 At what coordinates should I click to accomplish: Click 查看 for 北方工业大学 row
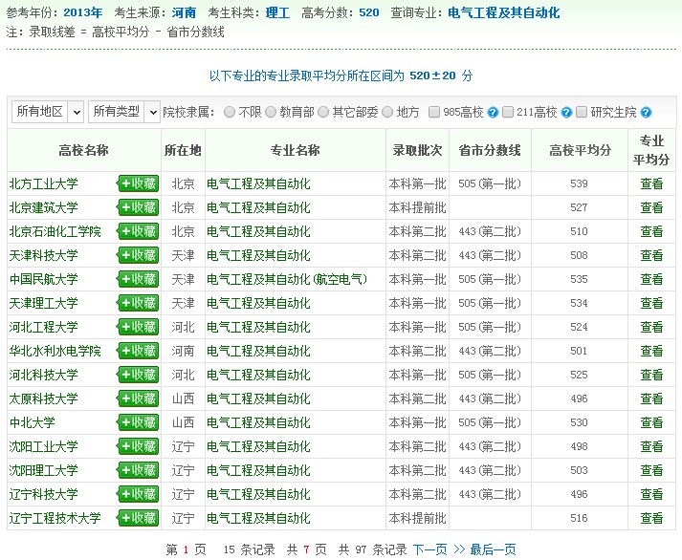(x=651, y=183)
